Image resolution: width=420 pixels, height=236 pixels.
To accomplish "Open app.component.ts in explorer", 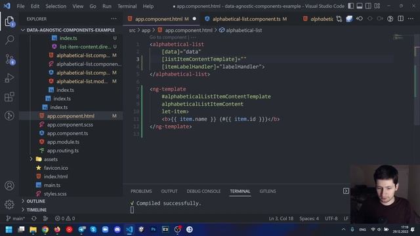I will pyautogui.click(x=68, y=133).
